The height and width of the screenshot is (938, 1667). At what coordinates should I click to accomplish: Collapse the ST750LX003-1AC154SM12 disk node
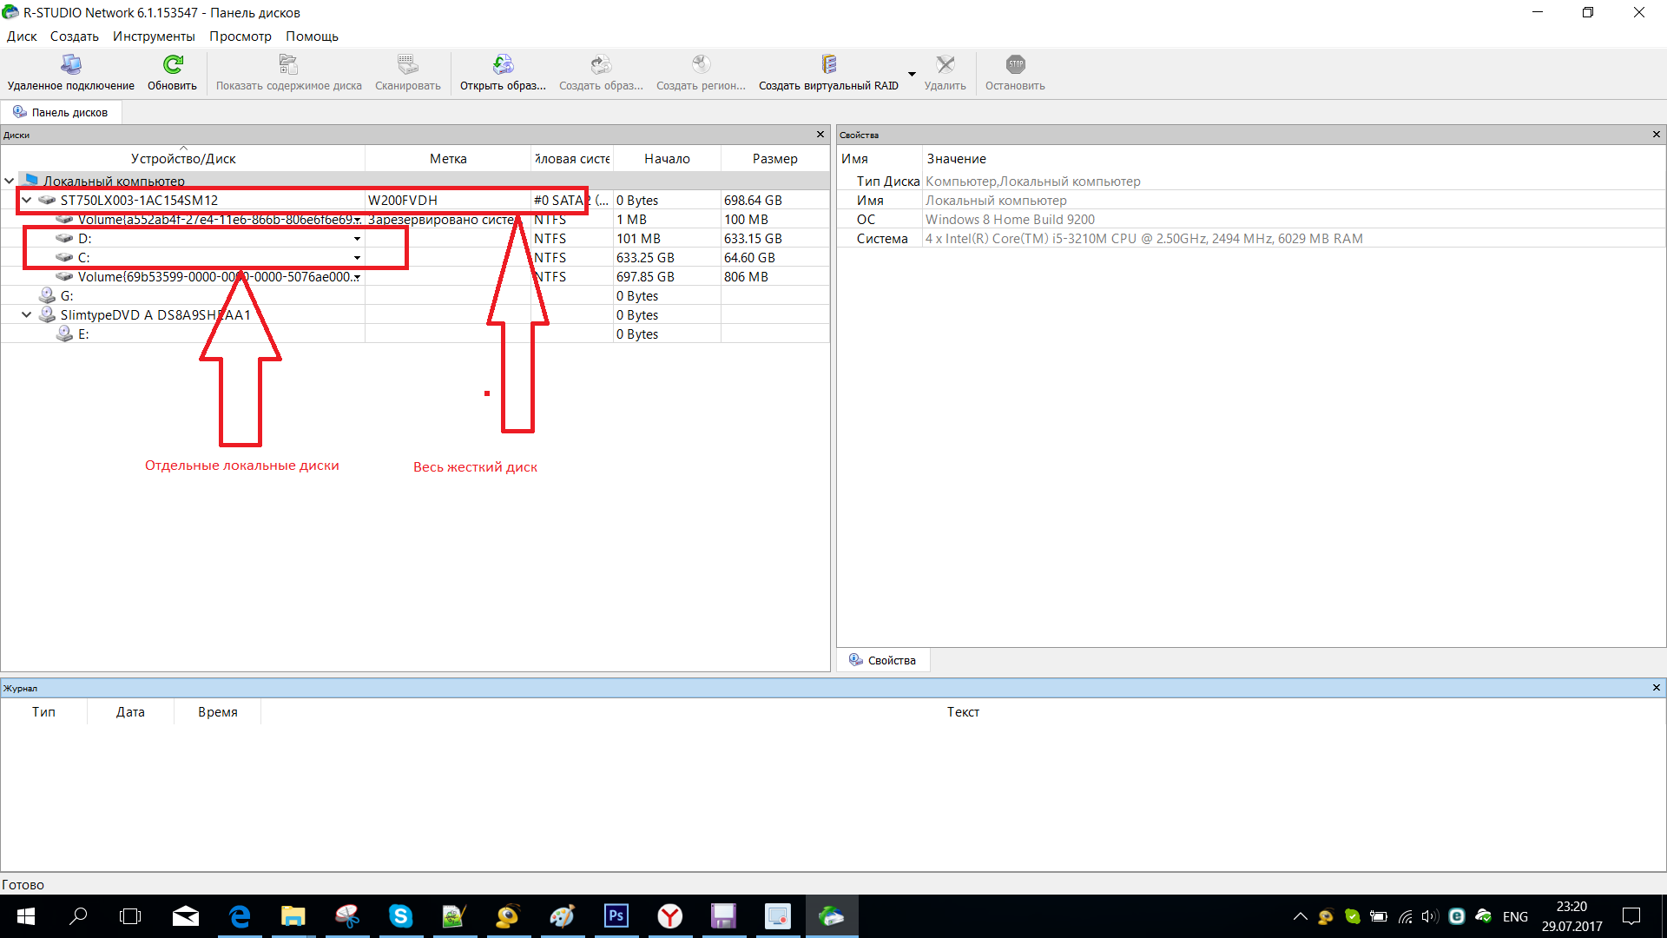pyautogui.click(x=27, y=200)
